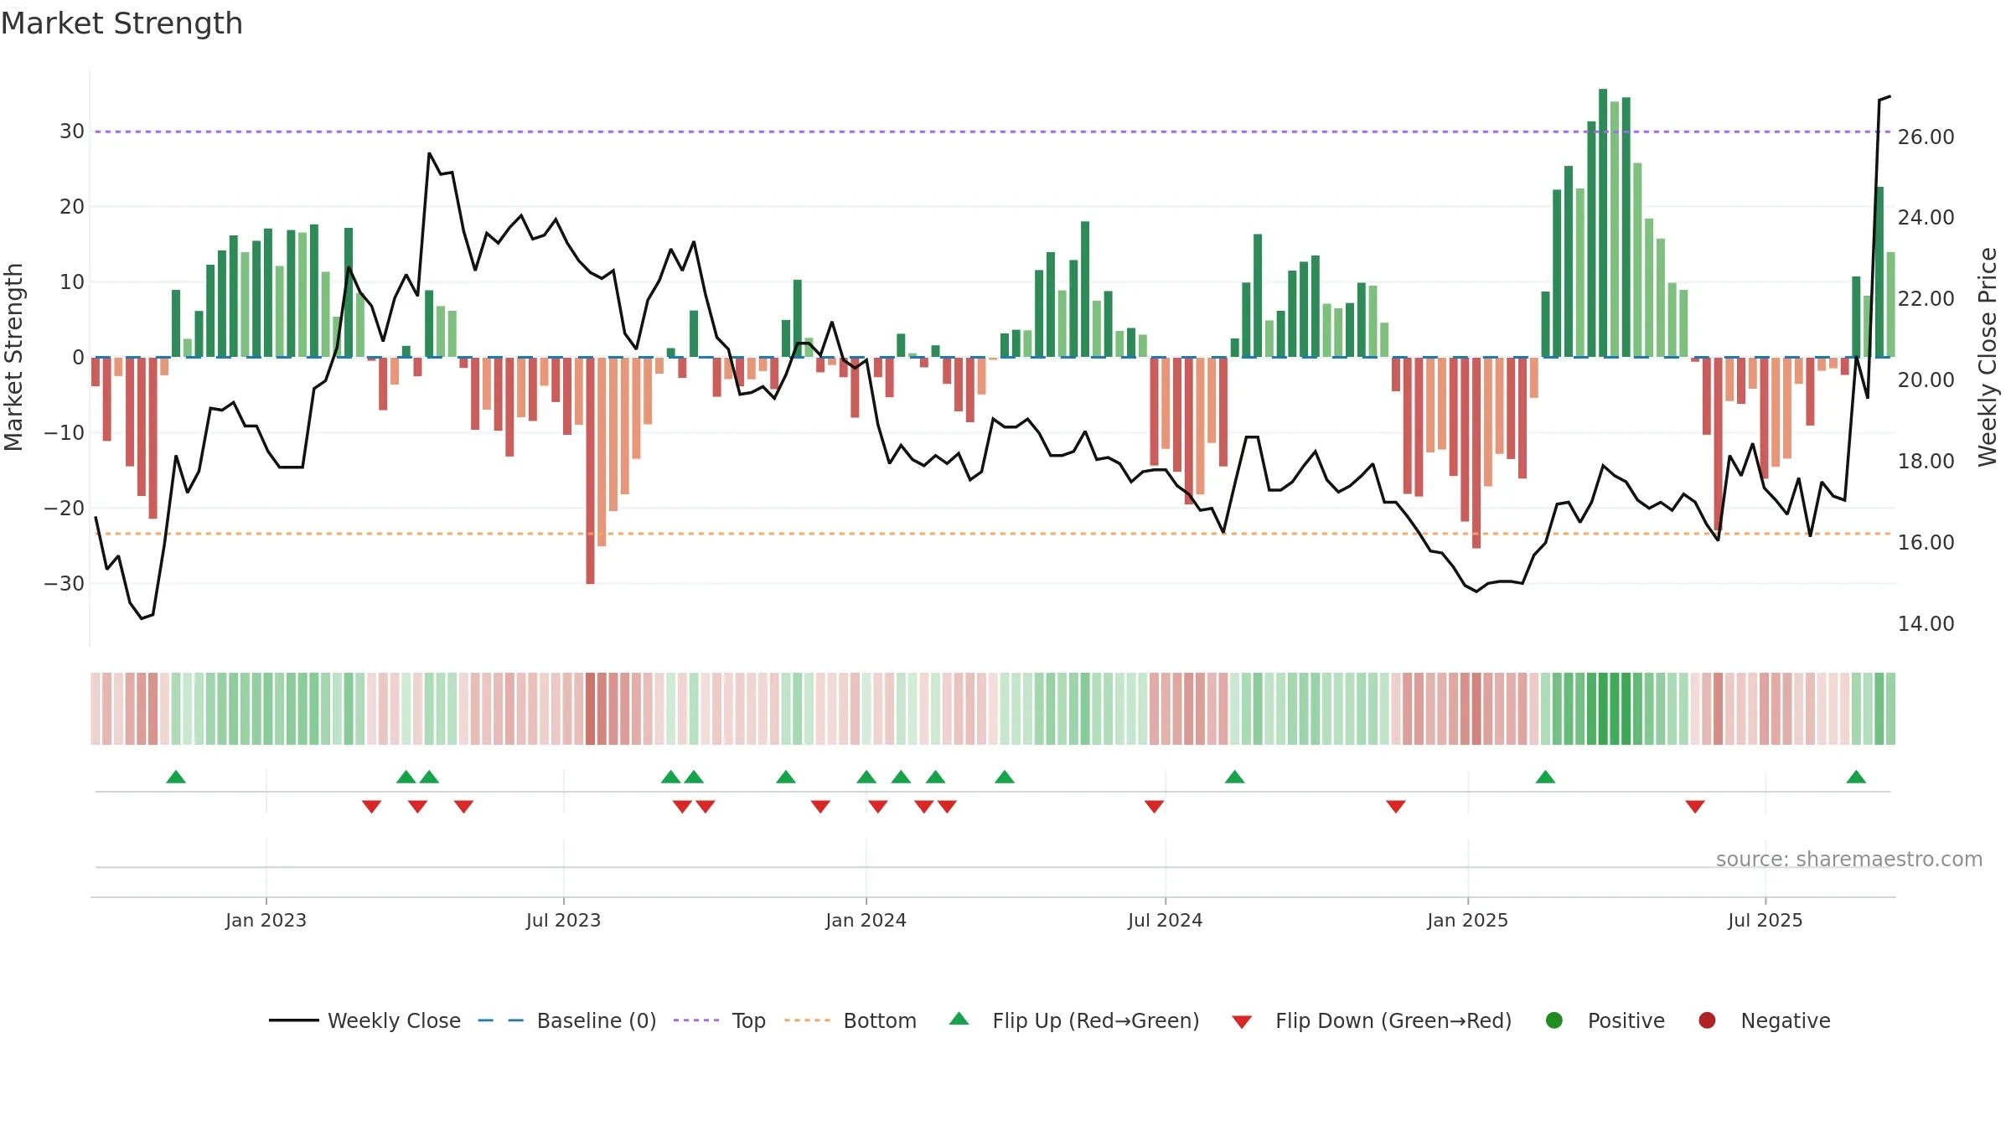2011x1131 pixels.
Task: Click the 20.00 right axis tick label
Action: 1926,380
